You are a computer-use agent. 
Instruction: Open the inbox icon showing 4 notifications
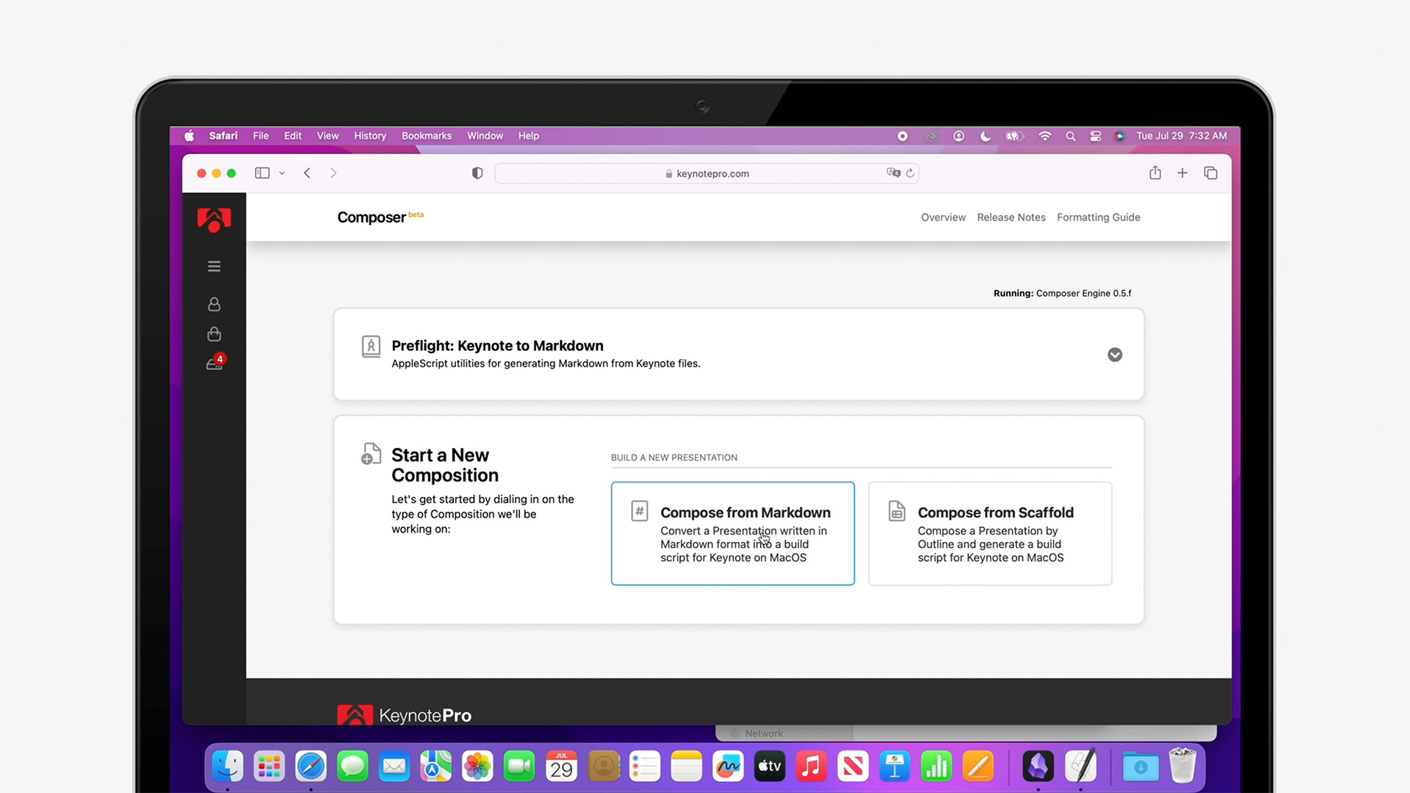click(214, 364)
